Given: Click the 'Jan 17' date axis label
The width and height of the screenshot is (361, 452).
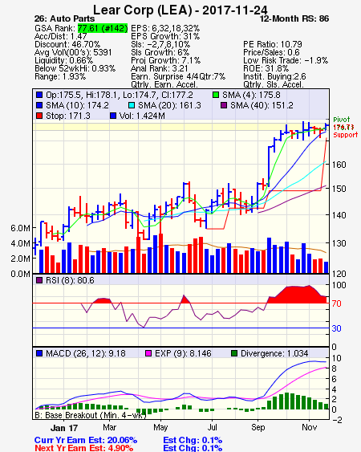Looking at the screenshot, I should coord(64,428).
